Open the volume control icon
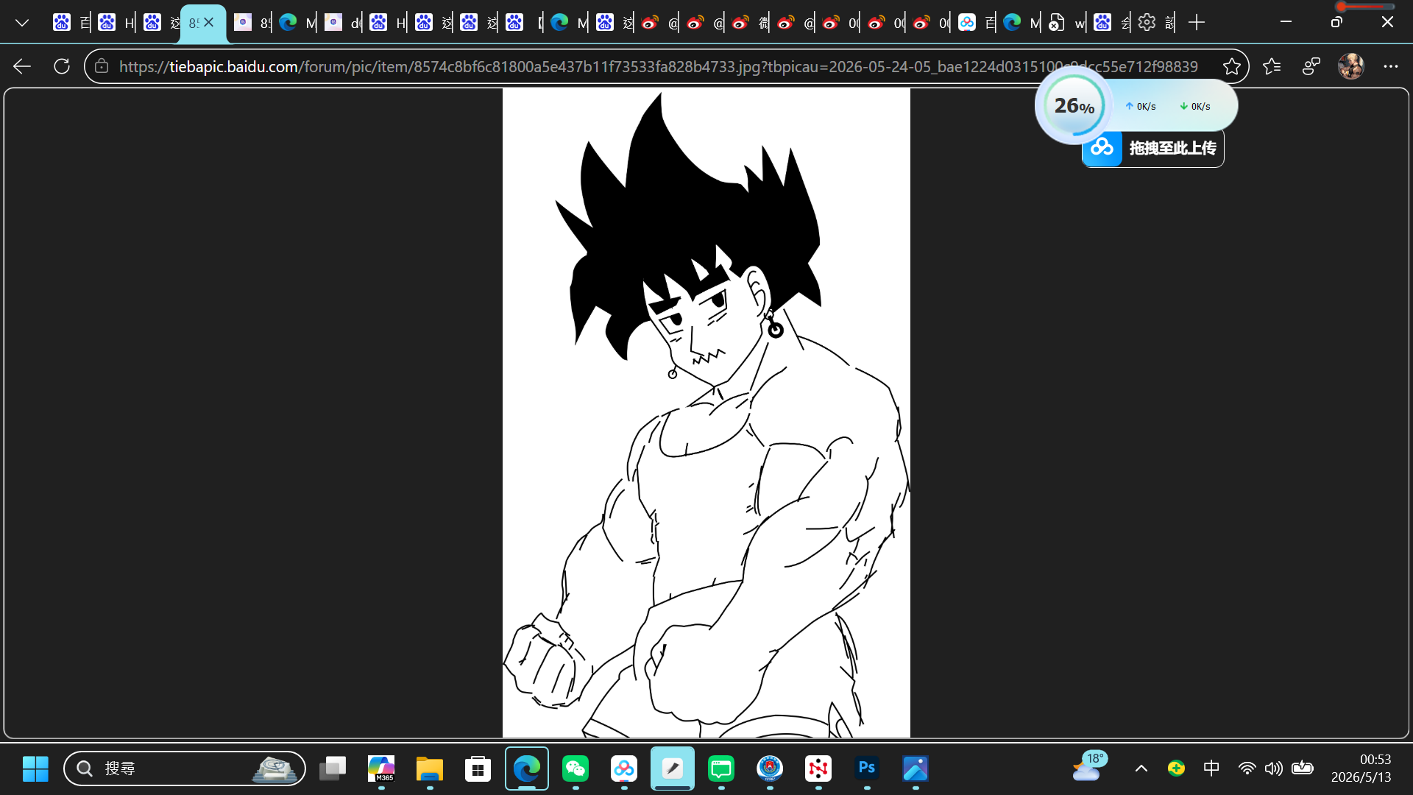The image size is (1413, 795). (x=1273, y=768)
